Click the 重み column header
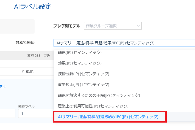 pyautogui.click(x=47, y=55)
